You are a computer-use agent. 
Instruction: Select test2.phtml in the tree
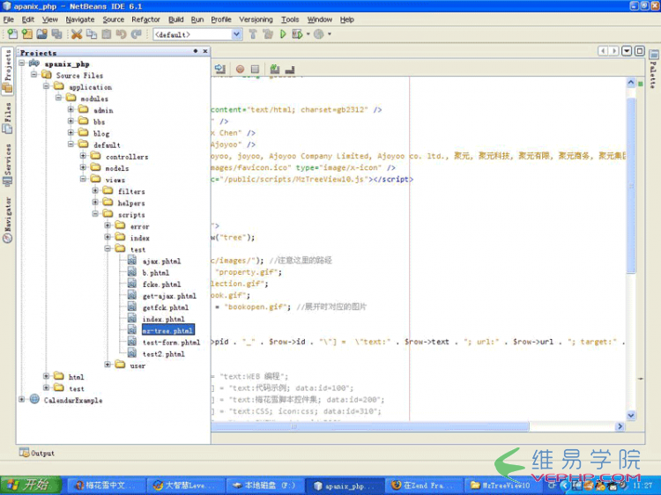pyautogui.click(x=164, y=354)
